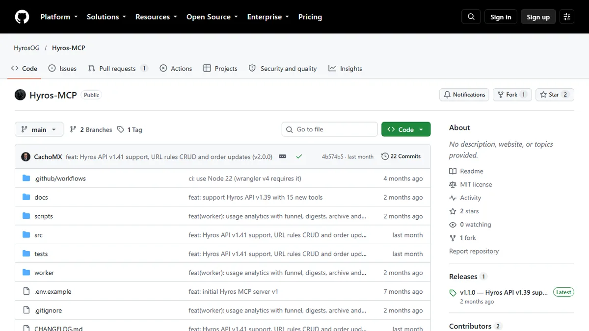Open the Releases heading link
Viewport: 589px width, 331px height.
463,277
